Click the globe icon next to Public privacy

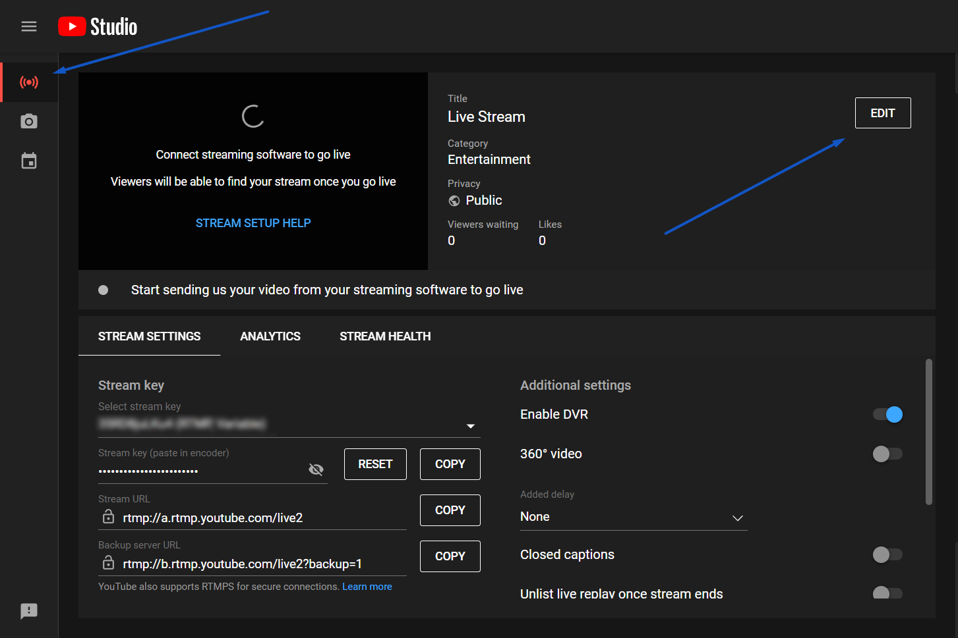click(454, 200)
